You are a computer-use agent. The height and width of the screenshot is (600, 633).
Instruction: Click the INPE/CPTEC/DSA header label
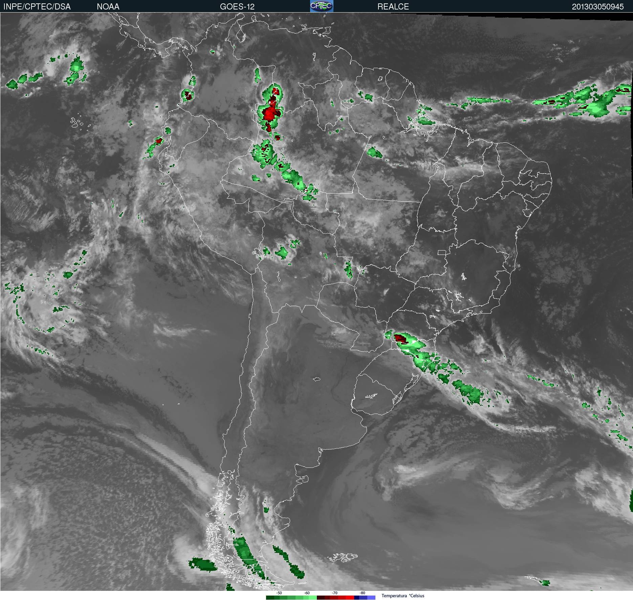click(37, 7)
